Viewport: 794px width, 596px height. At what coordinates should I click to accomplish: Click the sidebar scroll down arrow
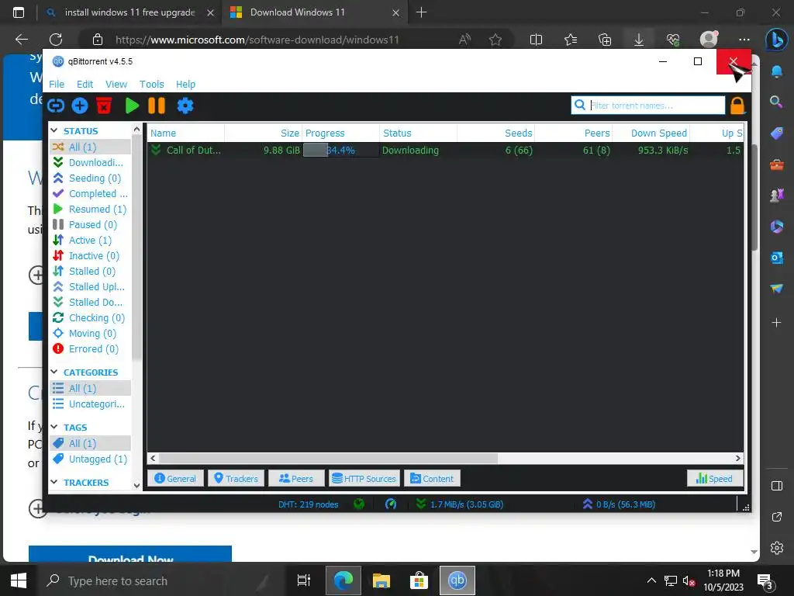click(136, 486)
